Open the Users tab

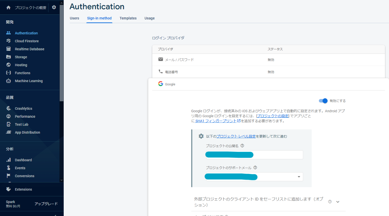pos(75,18)
